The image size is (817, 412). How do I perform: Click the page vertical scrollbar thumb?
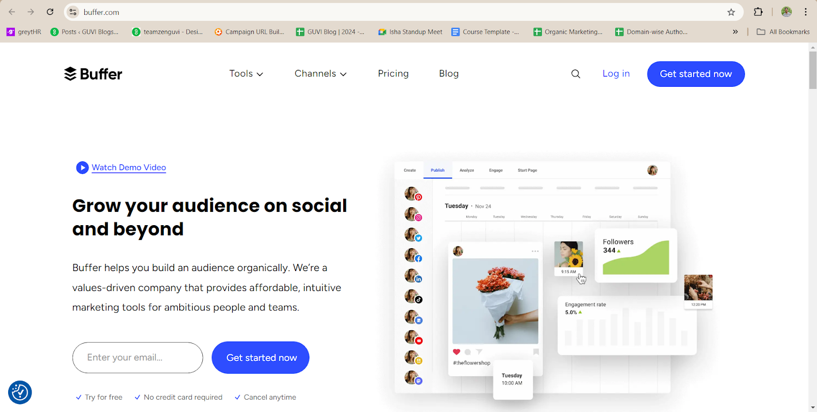812,70
